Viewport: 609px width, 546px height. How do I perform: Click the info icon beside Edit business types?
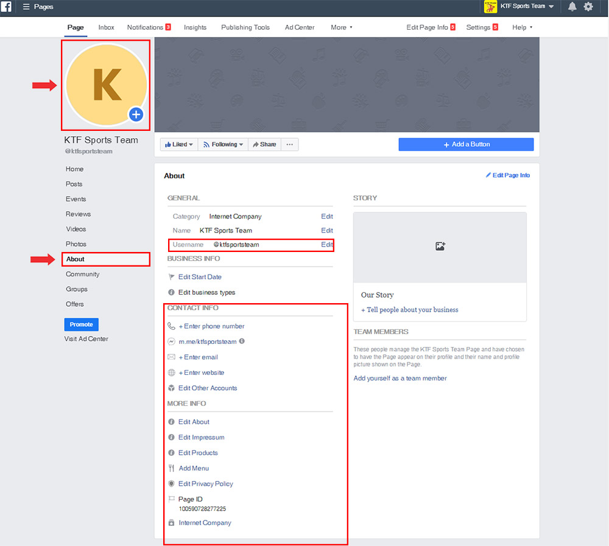171,292
